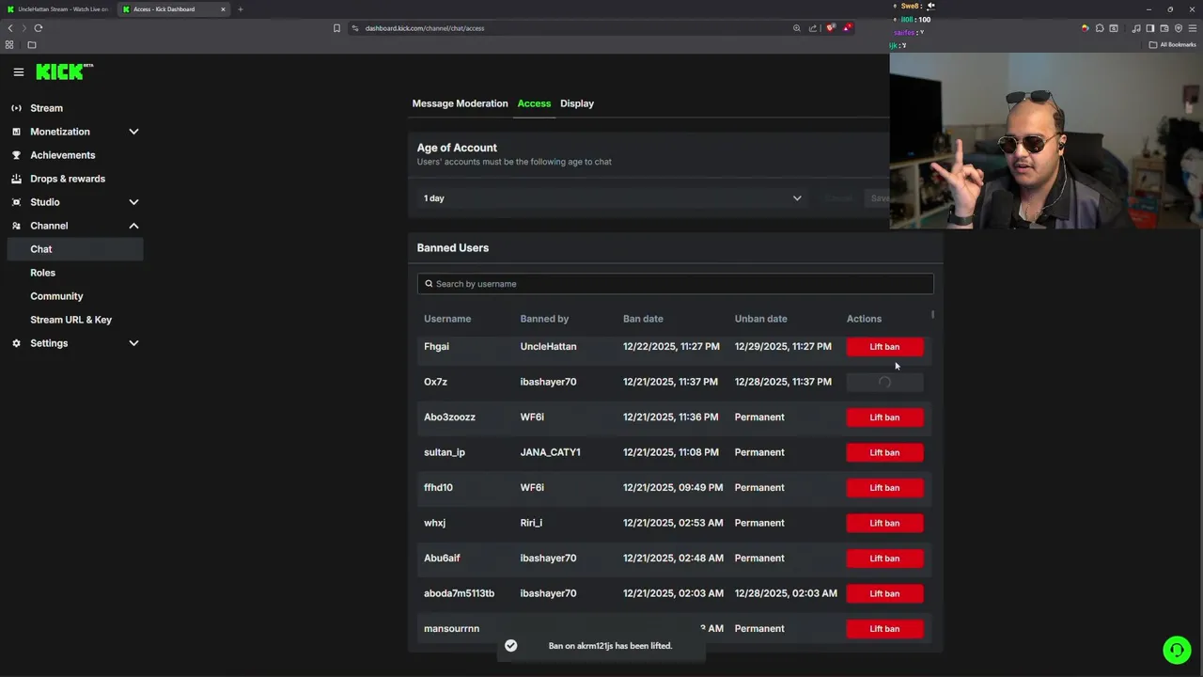Image resolution: width=1203 pixels, height=677 pixels.
Task: Click Riri_i in Banned by column
Action: click(531, 523)
